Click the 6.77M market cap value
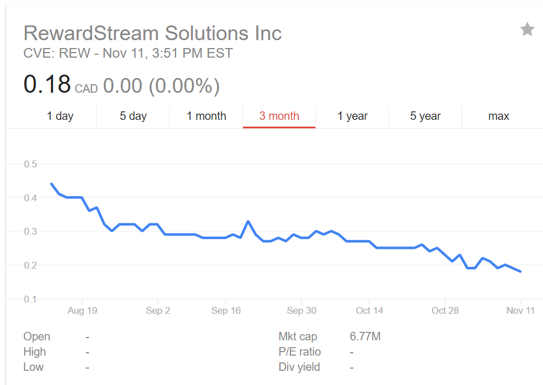 pyautogui.click(x=365, y=337)
